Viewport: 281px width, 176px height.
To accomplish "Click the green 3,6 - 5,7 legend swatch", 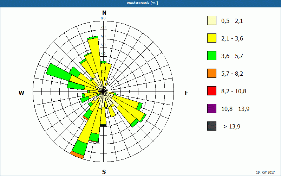I will coord(212,56).
